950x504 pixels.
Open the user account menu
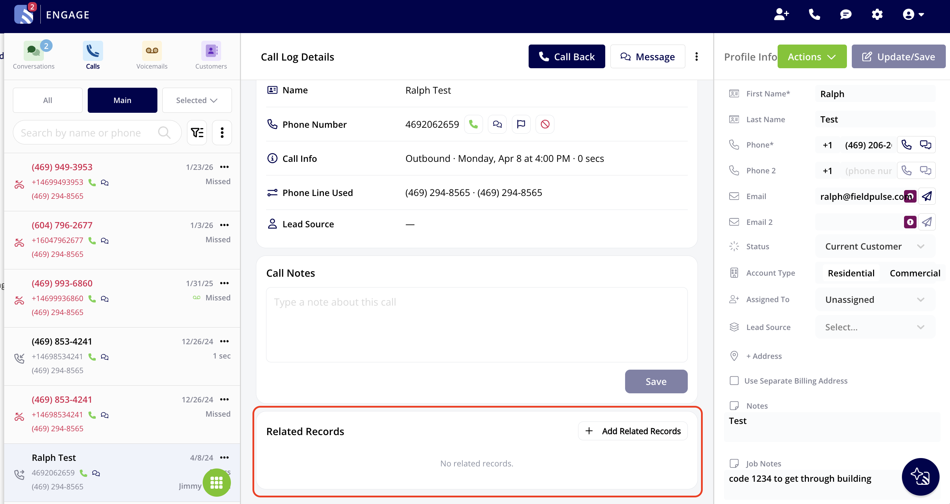point(913,15)
